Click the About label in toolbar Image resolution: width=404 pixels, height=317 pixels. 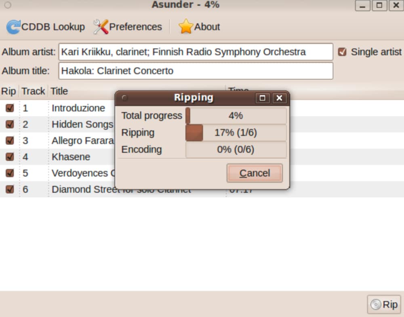[x=207, y=27]
